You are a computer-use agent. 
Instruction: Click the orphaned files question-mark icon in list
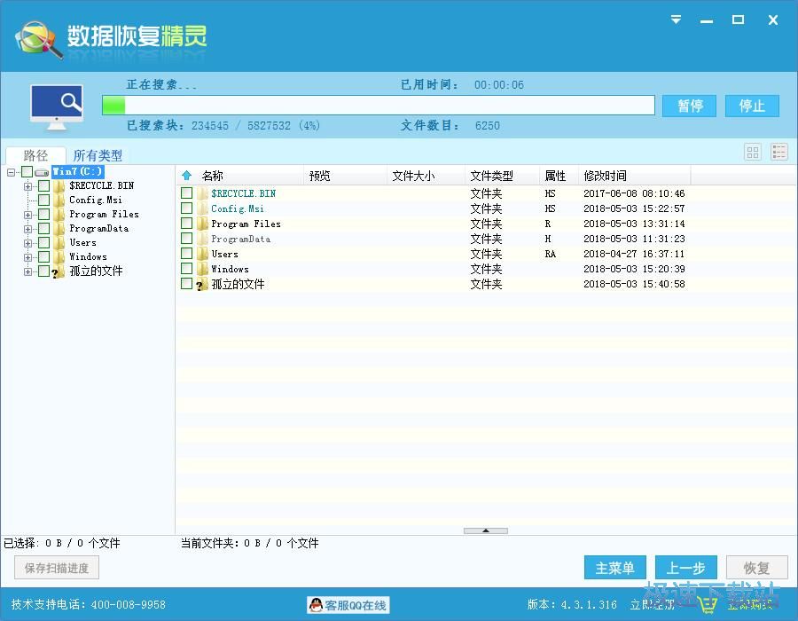coord(202,285)
